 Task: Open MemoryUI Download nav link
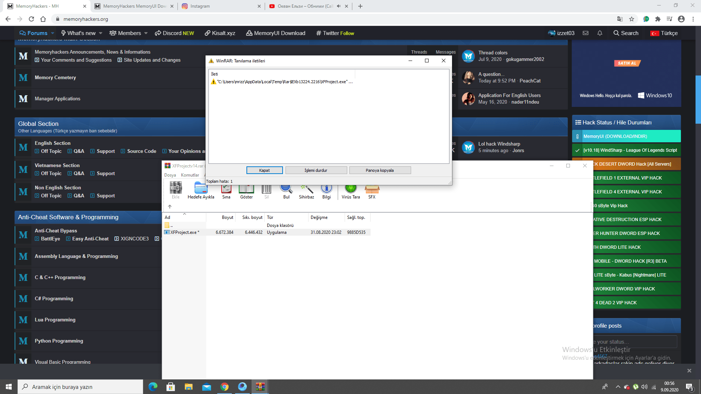pos(276,33)
